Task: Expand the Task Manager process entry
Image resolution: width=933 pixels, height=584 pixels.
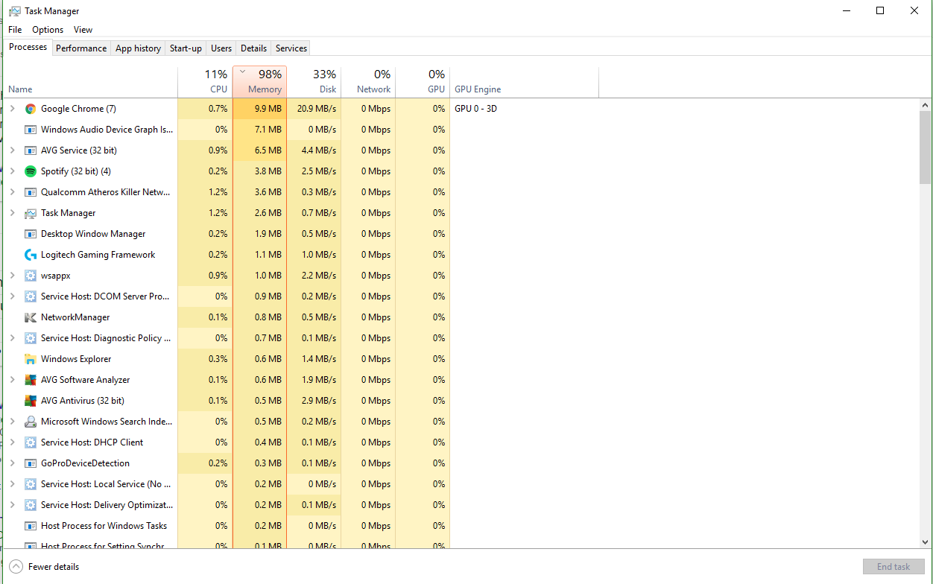Action: point(12,213)
